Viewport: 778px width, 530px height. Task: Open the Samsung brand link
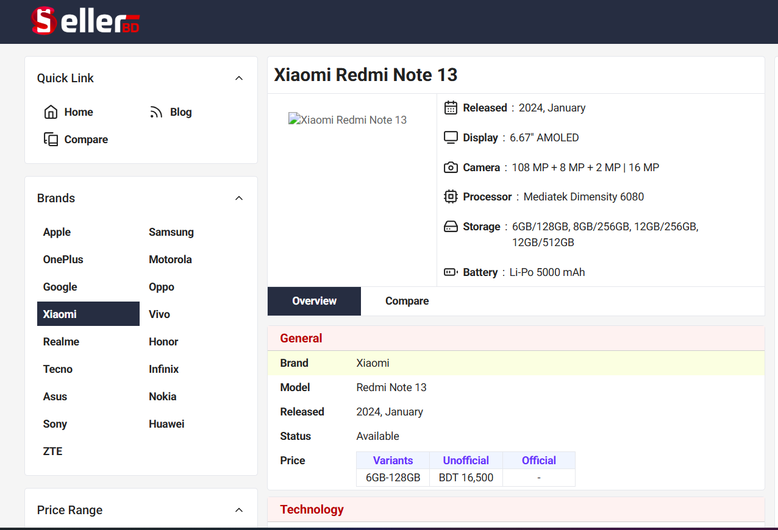point(171,232)
